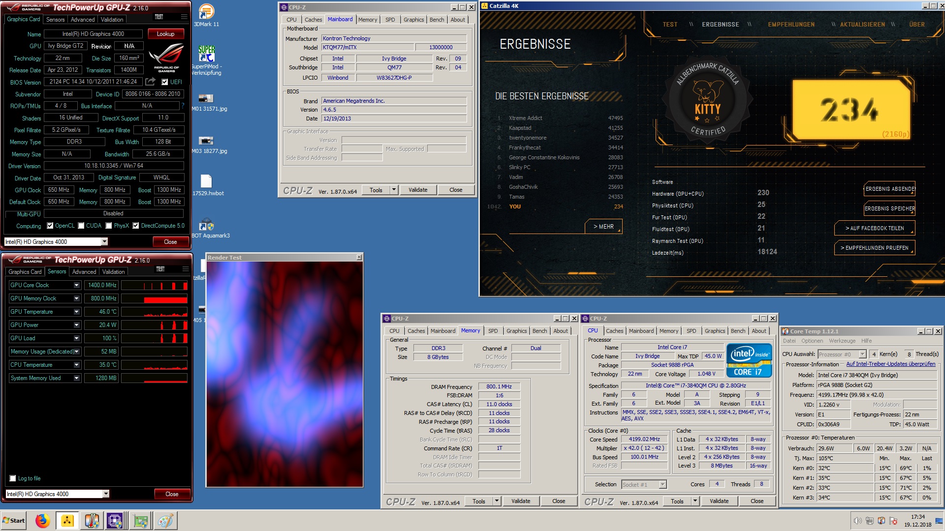Click the network tray icon
This screenshot has width=945, height=531.
click(869, 521)
